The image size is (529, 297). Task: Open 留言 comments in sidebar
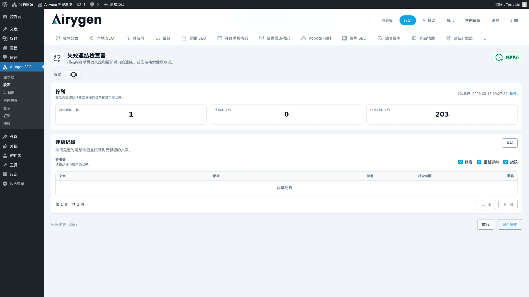[x=22, y=57]
